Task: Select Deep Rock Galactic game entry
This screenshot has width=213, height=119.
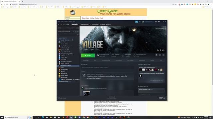Action: tap(66, 52)
